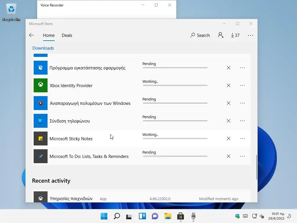297x223 pixels.
Task: Click the sign-in account icon
Action: point(221,35)
